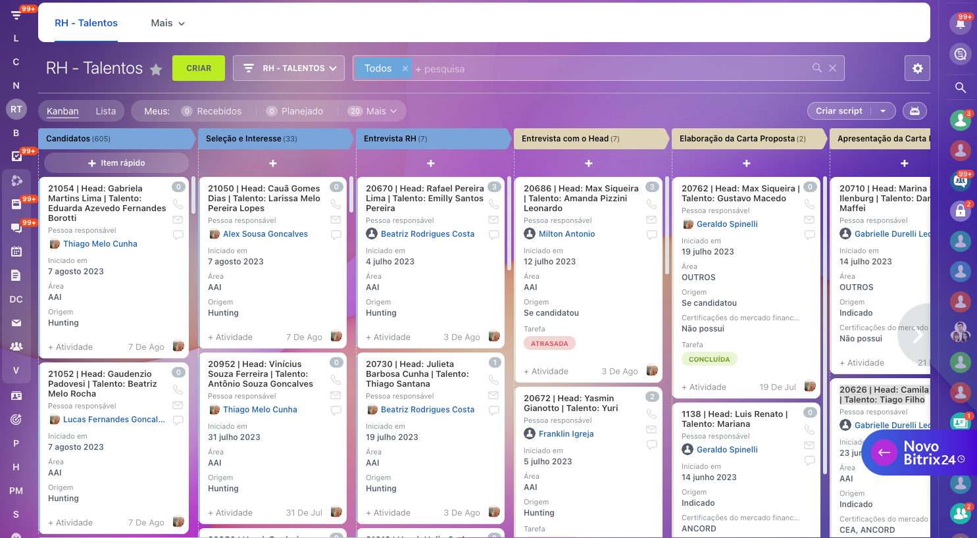The width and height of the screenshot is (977, 538).
Task: Open the Thiago Melo Cunha responsible link
Action: [100, 244]
